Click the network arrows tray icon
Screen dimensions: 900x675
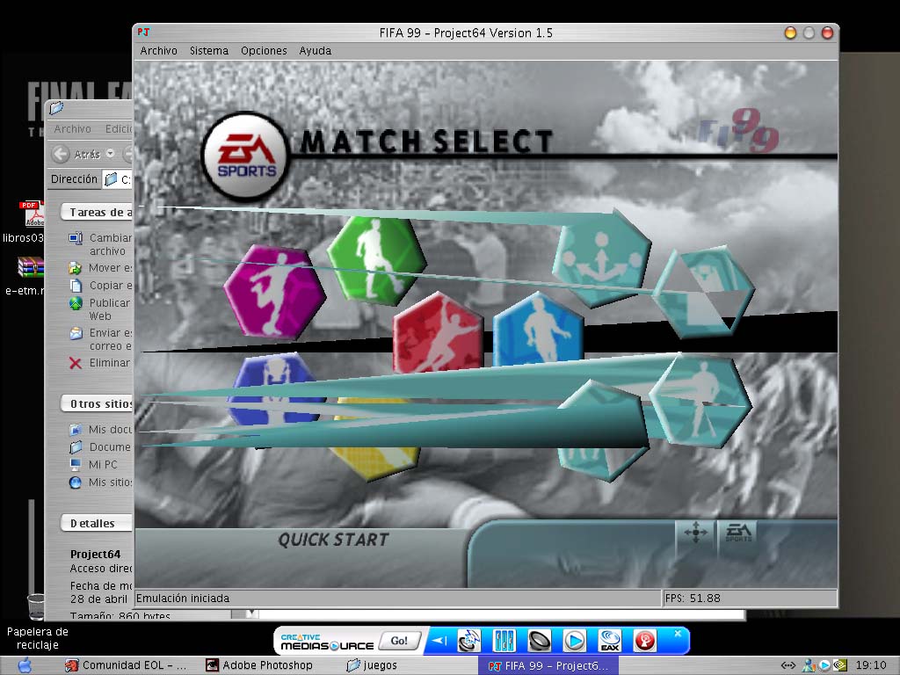tap(788, 665)
